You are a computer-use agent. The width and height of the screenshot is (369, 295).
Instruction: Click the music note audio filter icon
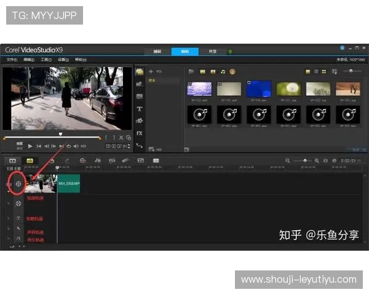pos(223,72)
